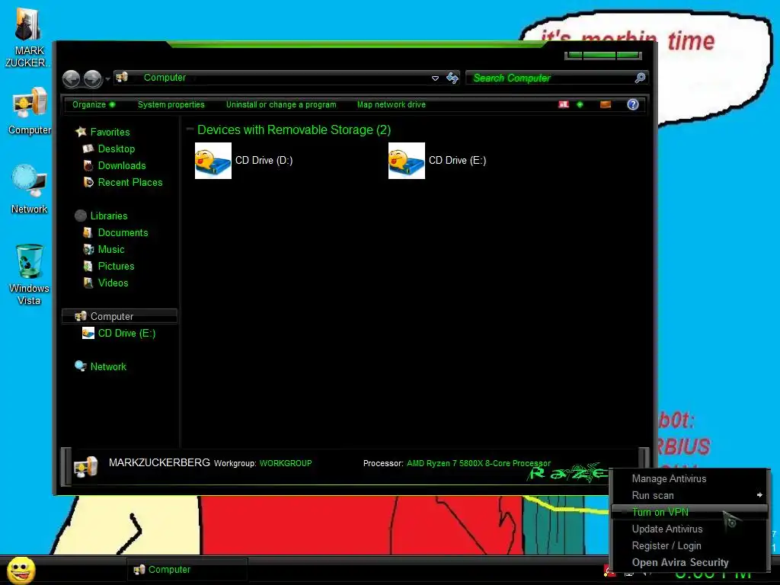The width and height of the screenshot is (780, 585).
Task: Click the red Avira tray icon
Action: click(x=608, y=571)
